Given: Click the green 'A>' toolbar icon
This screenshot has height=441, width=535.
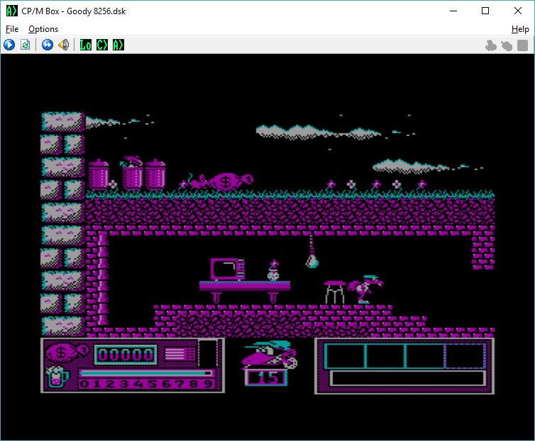Looking at the screenshot, I should (118, 45).
